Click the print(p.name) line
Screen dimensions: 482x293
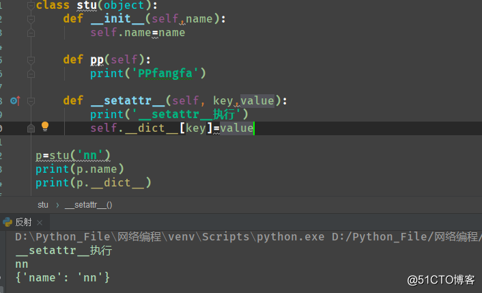click(80, 169)
